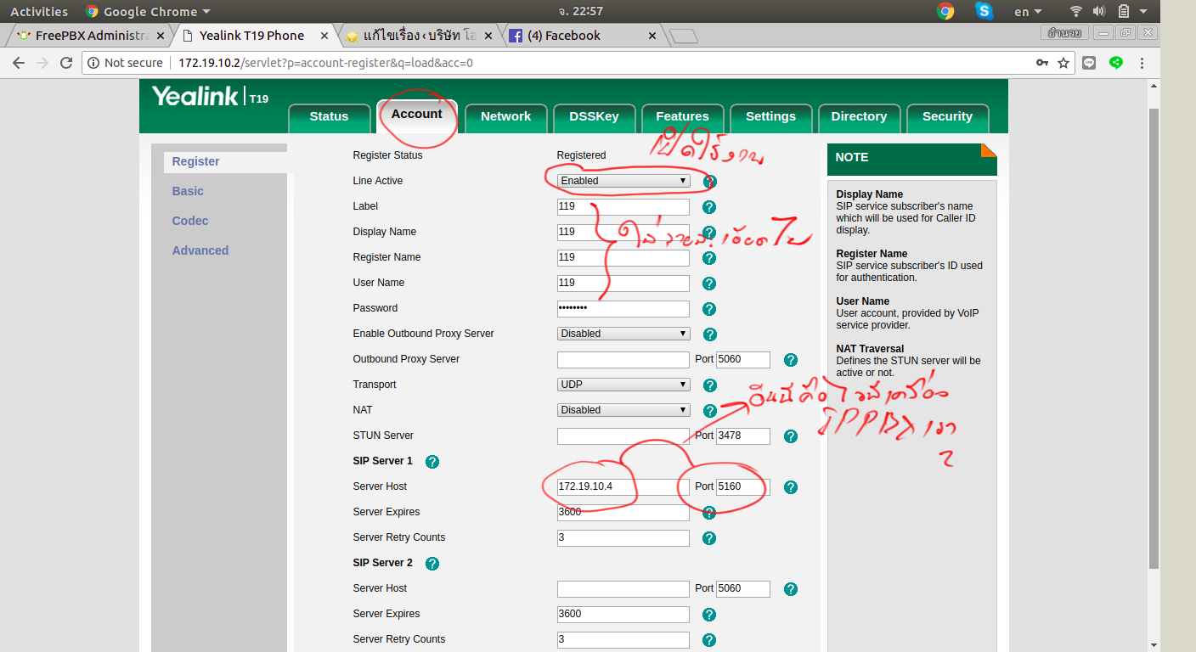Click the Wi-Fi icon in system tray
This screenshot has width=1196, height=652.
[1076, 11]
